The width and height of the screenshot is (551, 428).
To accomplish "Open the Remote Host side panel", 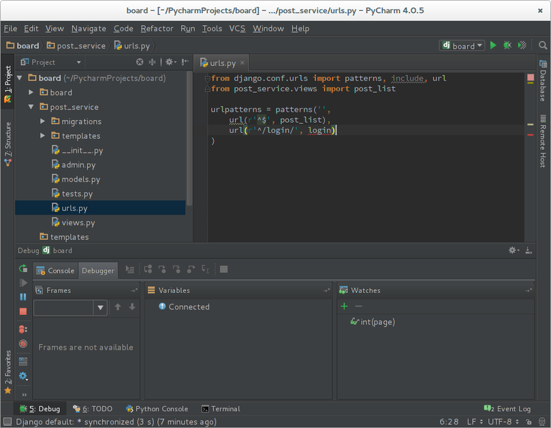I will coord(543,141).
